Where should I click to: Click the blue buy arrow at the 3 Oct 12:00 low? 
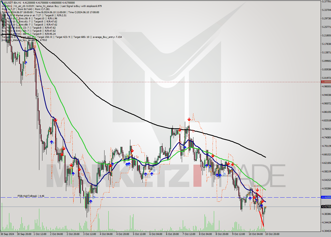coord(91,201)
